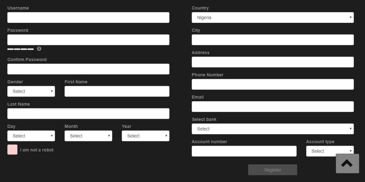Click the Register button
The image size is (365, 182).
[272, 170]
